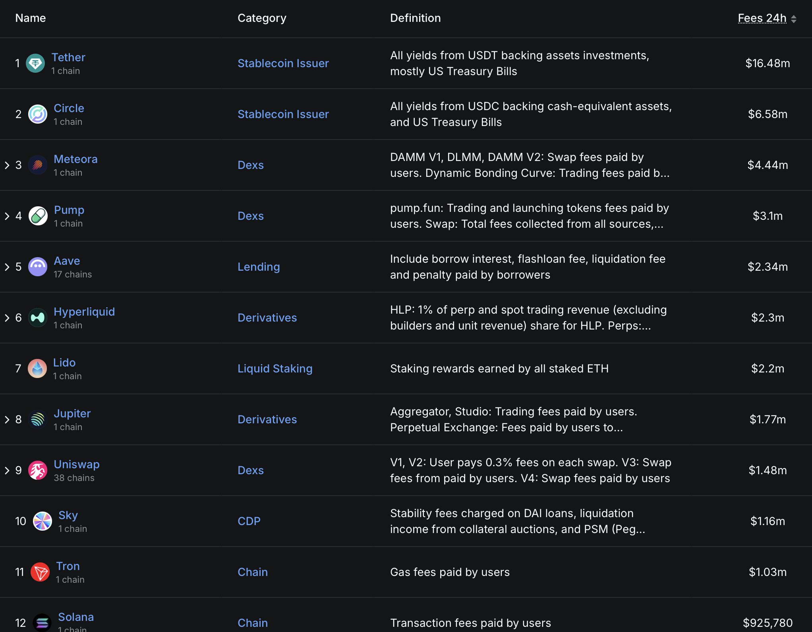Screen dimensions: 812x632
Task: Open the Stablecoin Issuer category for Tether
Action: (283, 63)
